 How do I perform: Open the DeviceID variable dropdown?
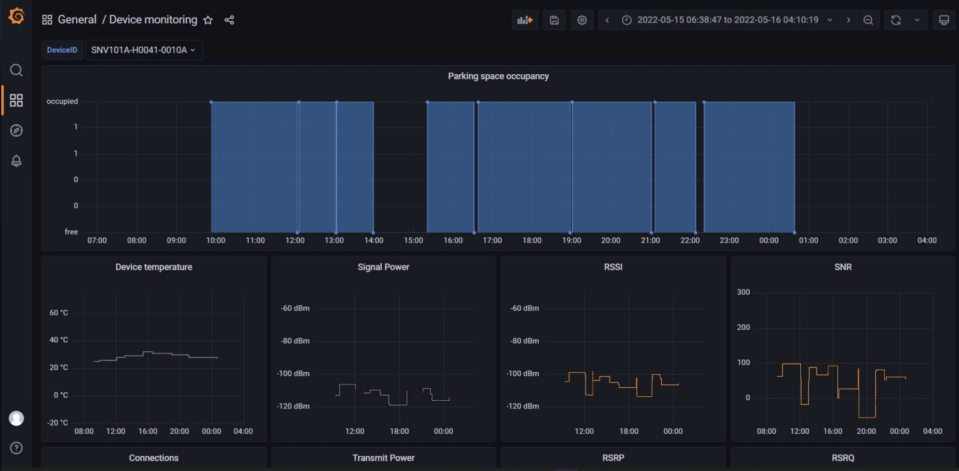coord(144,49)
